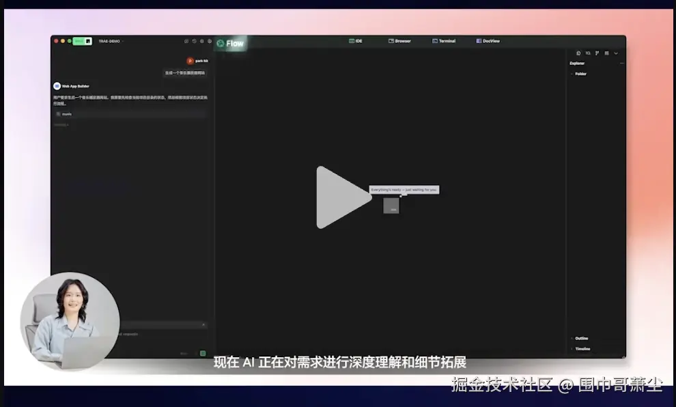The height and width of the screenshot is (407, 676).
Task: Click the search icon in the right panel bar
Action: coord(588,53)
